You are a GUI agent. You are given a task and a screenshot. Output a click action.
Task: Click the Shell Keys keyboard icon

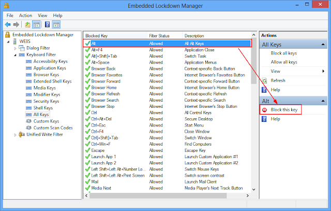click(29, 108)
